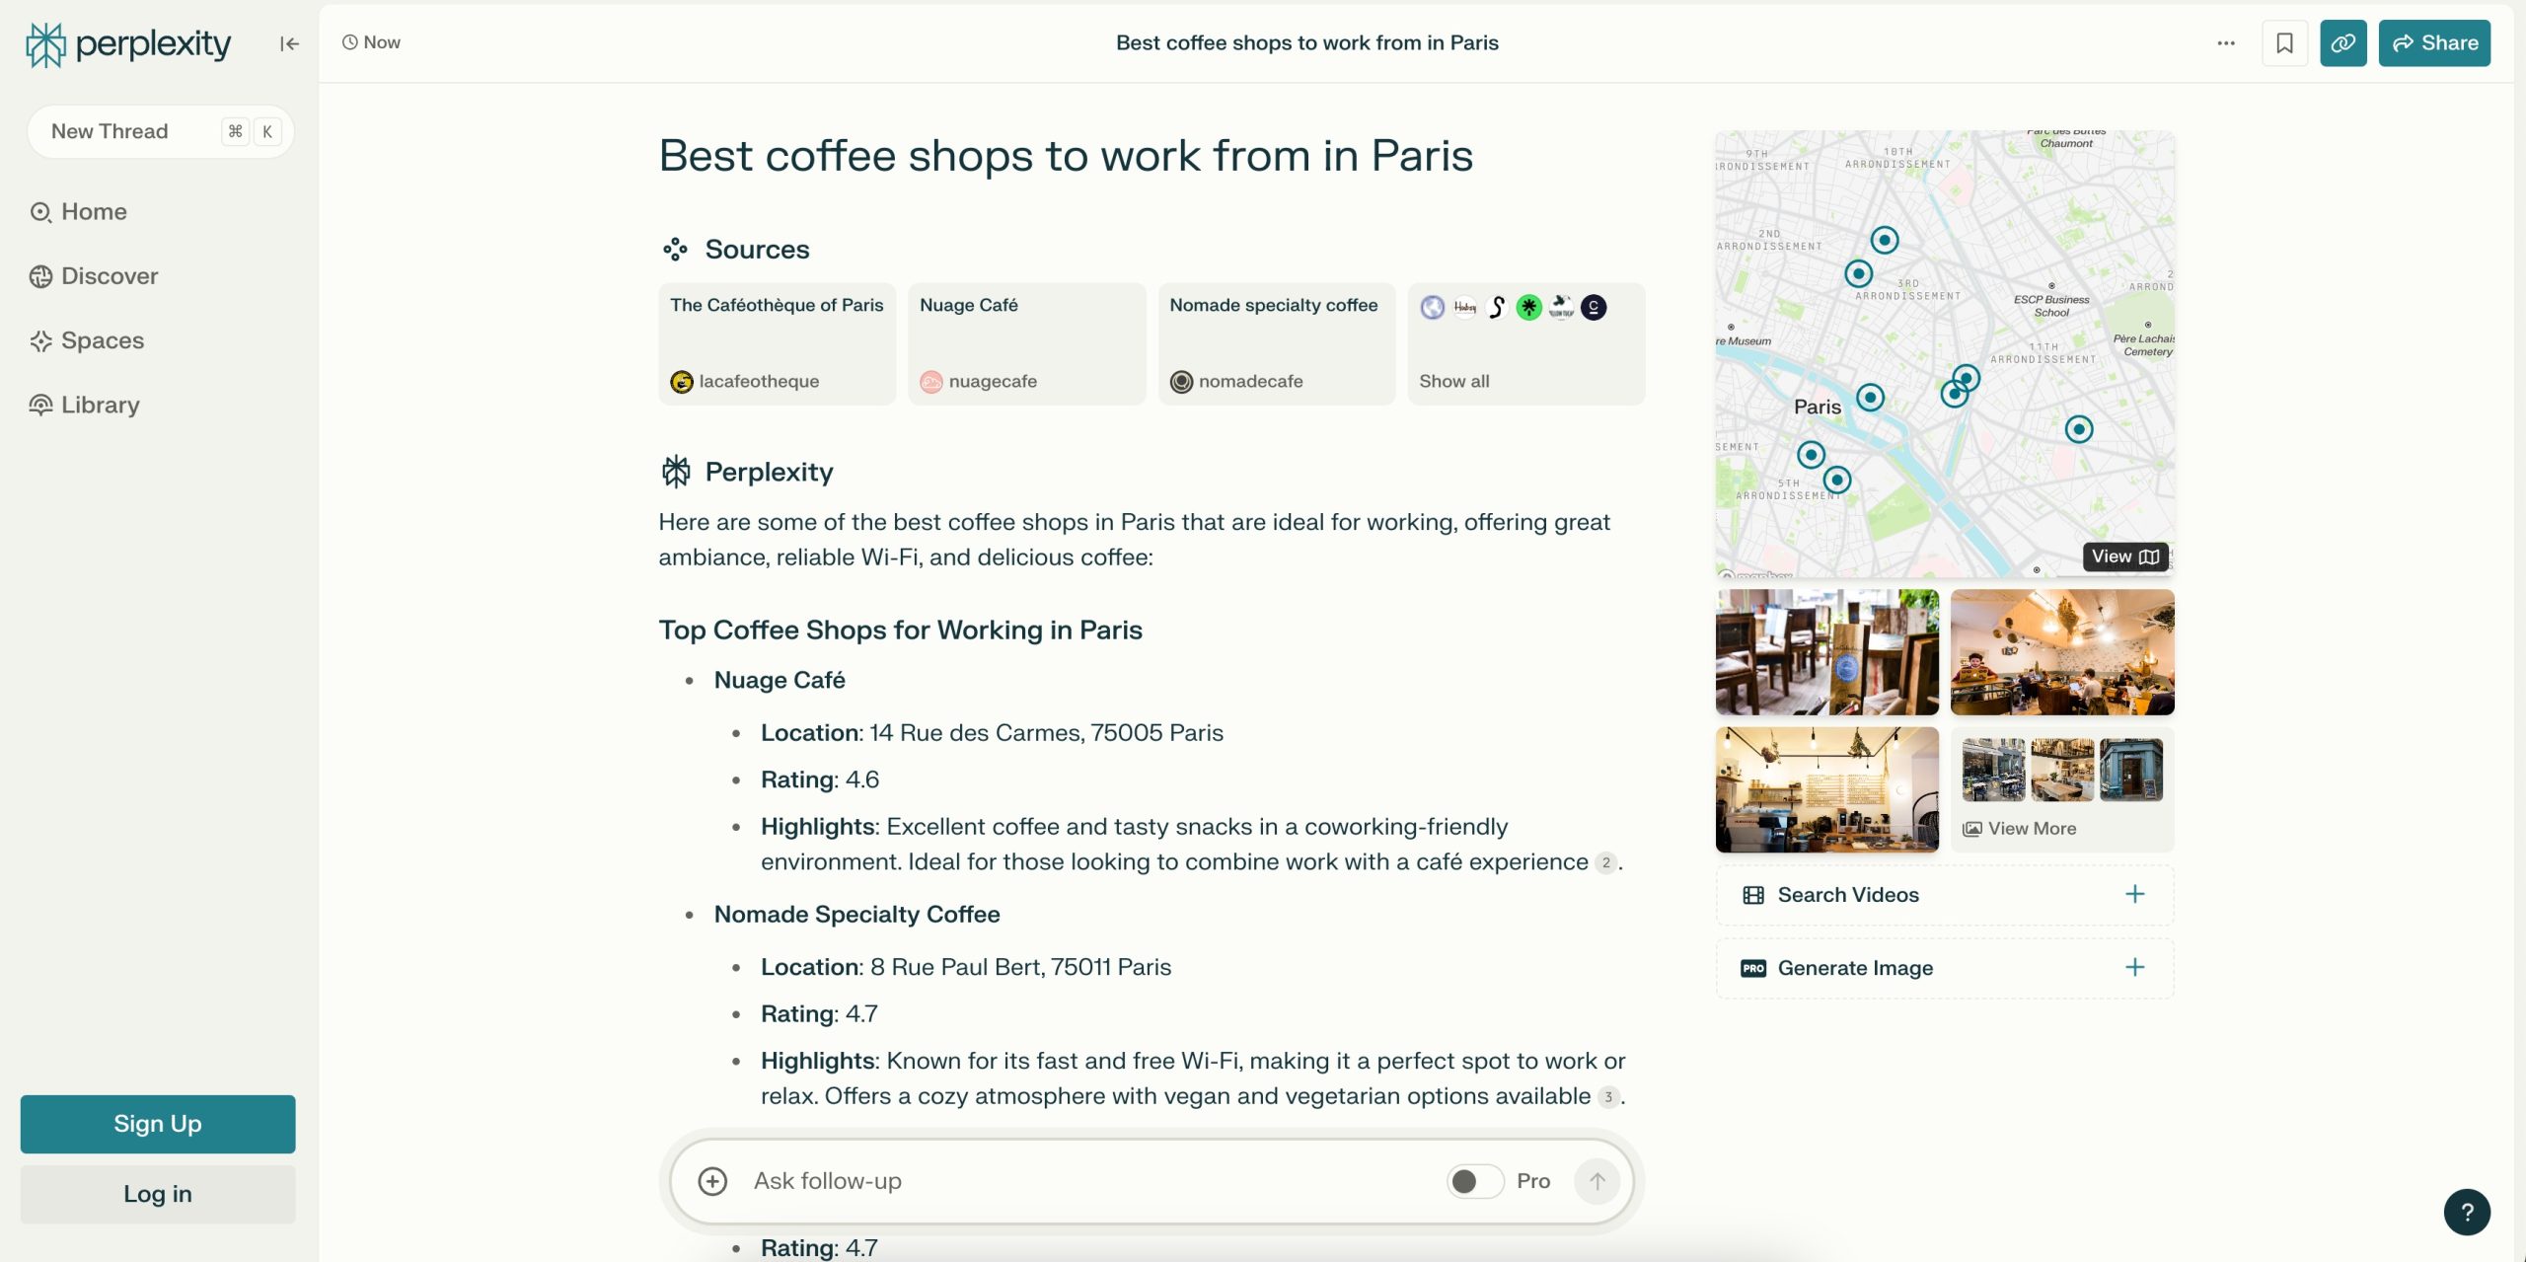The width and height of the screenshot is (2526, 1262).
Task: Click the top map pin near 10th arrondissement
Action: 1885,240
